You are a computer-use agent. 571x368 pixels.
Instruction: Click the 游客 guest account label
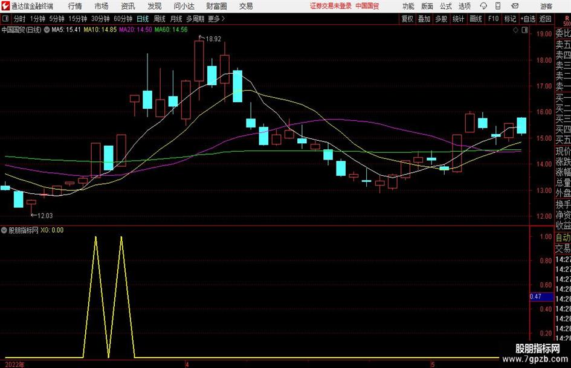point(546,6)
